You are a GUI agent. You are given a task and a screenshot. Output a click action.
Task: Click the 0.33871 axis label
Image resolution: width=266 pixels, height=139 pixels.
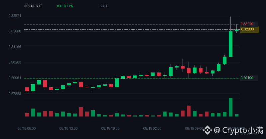point(15,16)
